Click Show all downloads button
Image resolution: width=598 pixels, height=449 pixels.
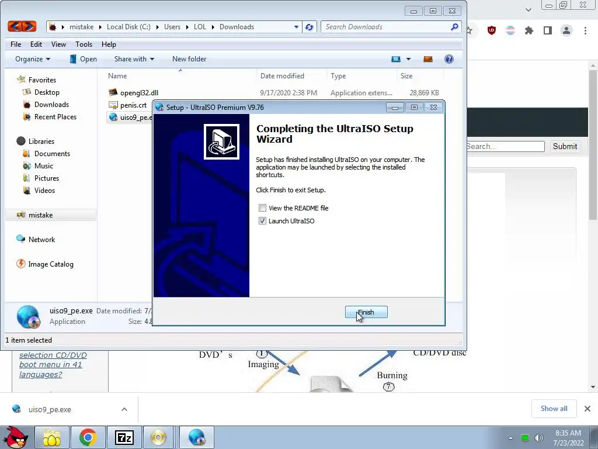[554, 409]
